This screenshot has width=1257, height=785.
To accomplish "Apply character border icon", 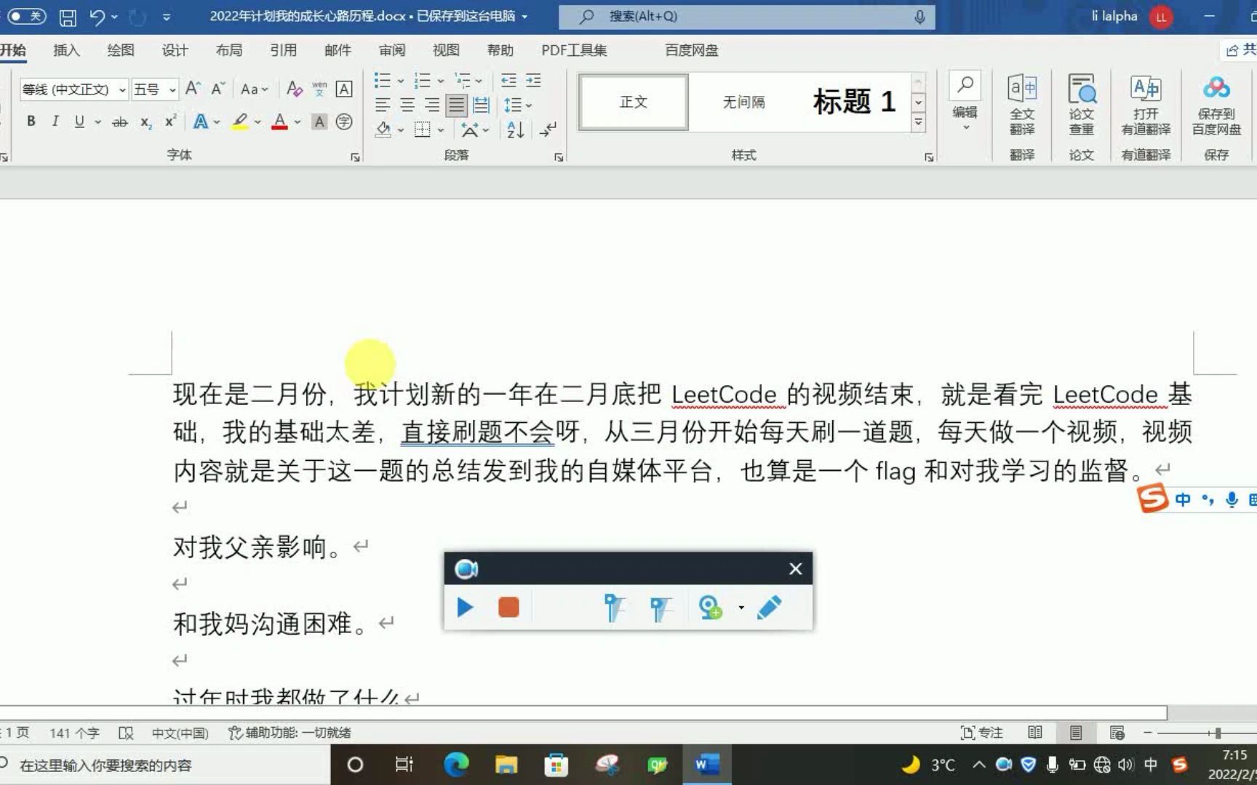I will [343, 89].
